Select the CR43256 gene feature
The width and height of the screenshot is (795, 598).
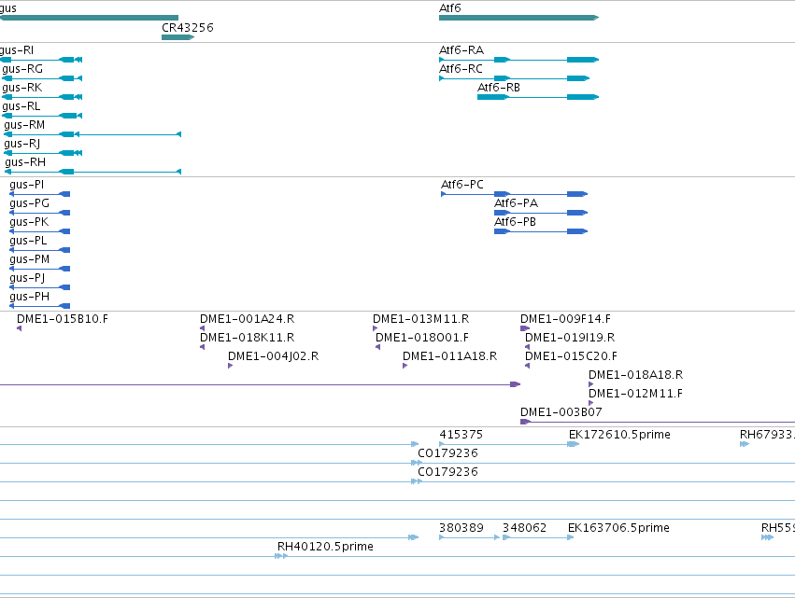177,37
